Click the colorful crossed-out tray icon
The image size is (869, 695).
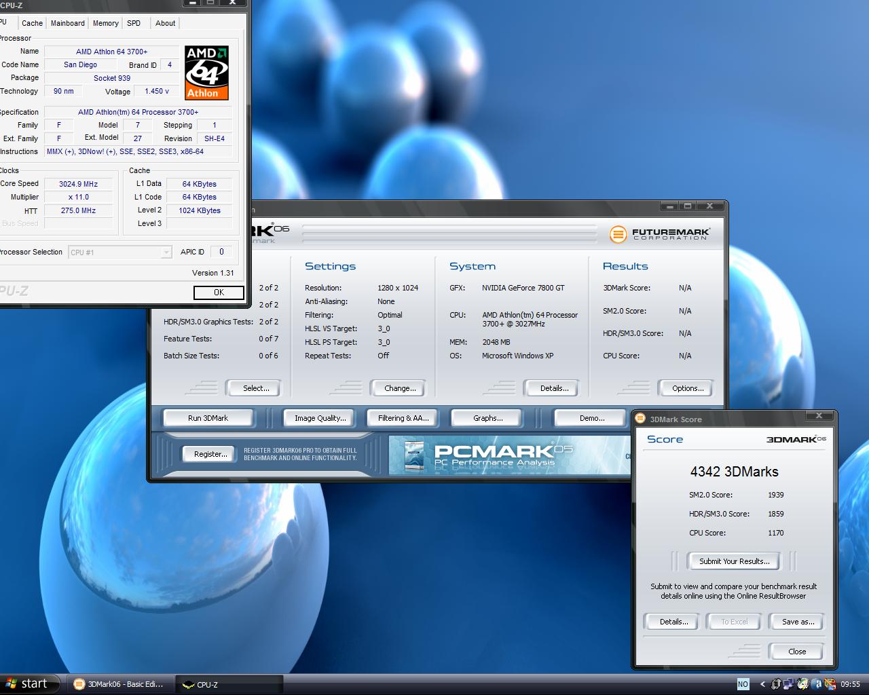coord(830,684)
